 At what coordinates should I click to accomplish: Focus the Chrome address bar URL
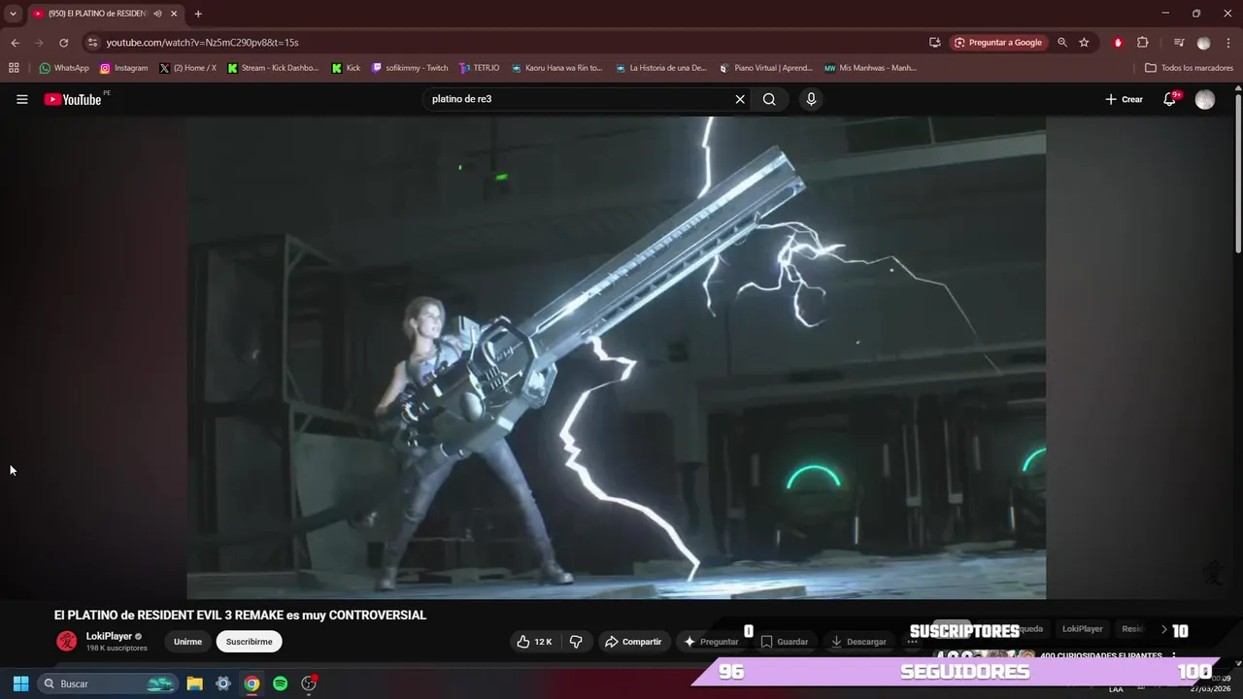point(202,43)
